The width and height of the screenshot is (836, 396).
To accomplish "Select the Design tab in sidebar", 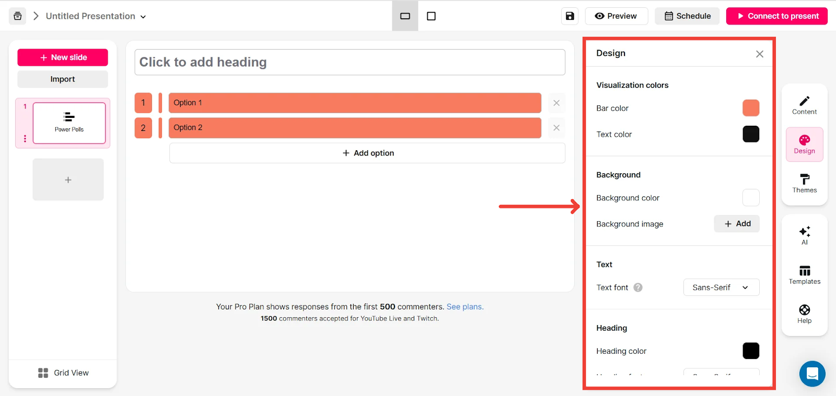I will pyautogui.click(x=804, y=145).
